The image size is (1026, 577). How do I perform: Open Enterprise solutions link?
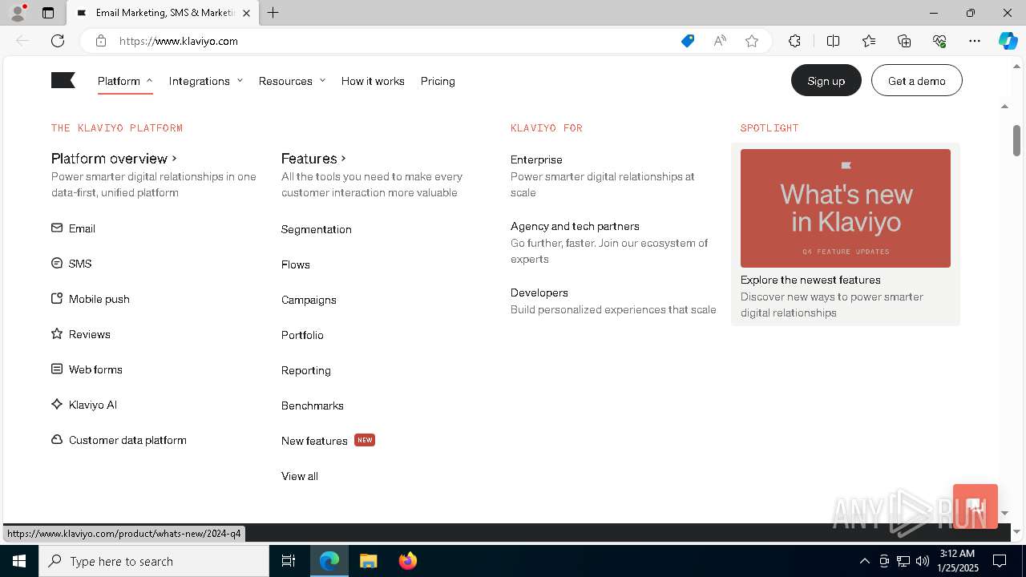pos(536,159)
